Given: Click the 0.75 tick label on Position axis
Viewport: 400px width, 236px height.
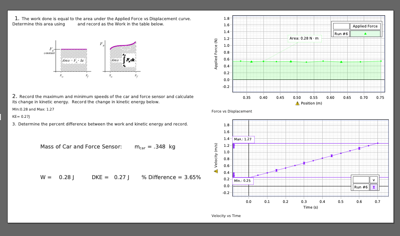Looking at the screenshot, I should click(x=380, y=98).
